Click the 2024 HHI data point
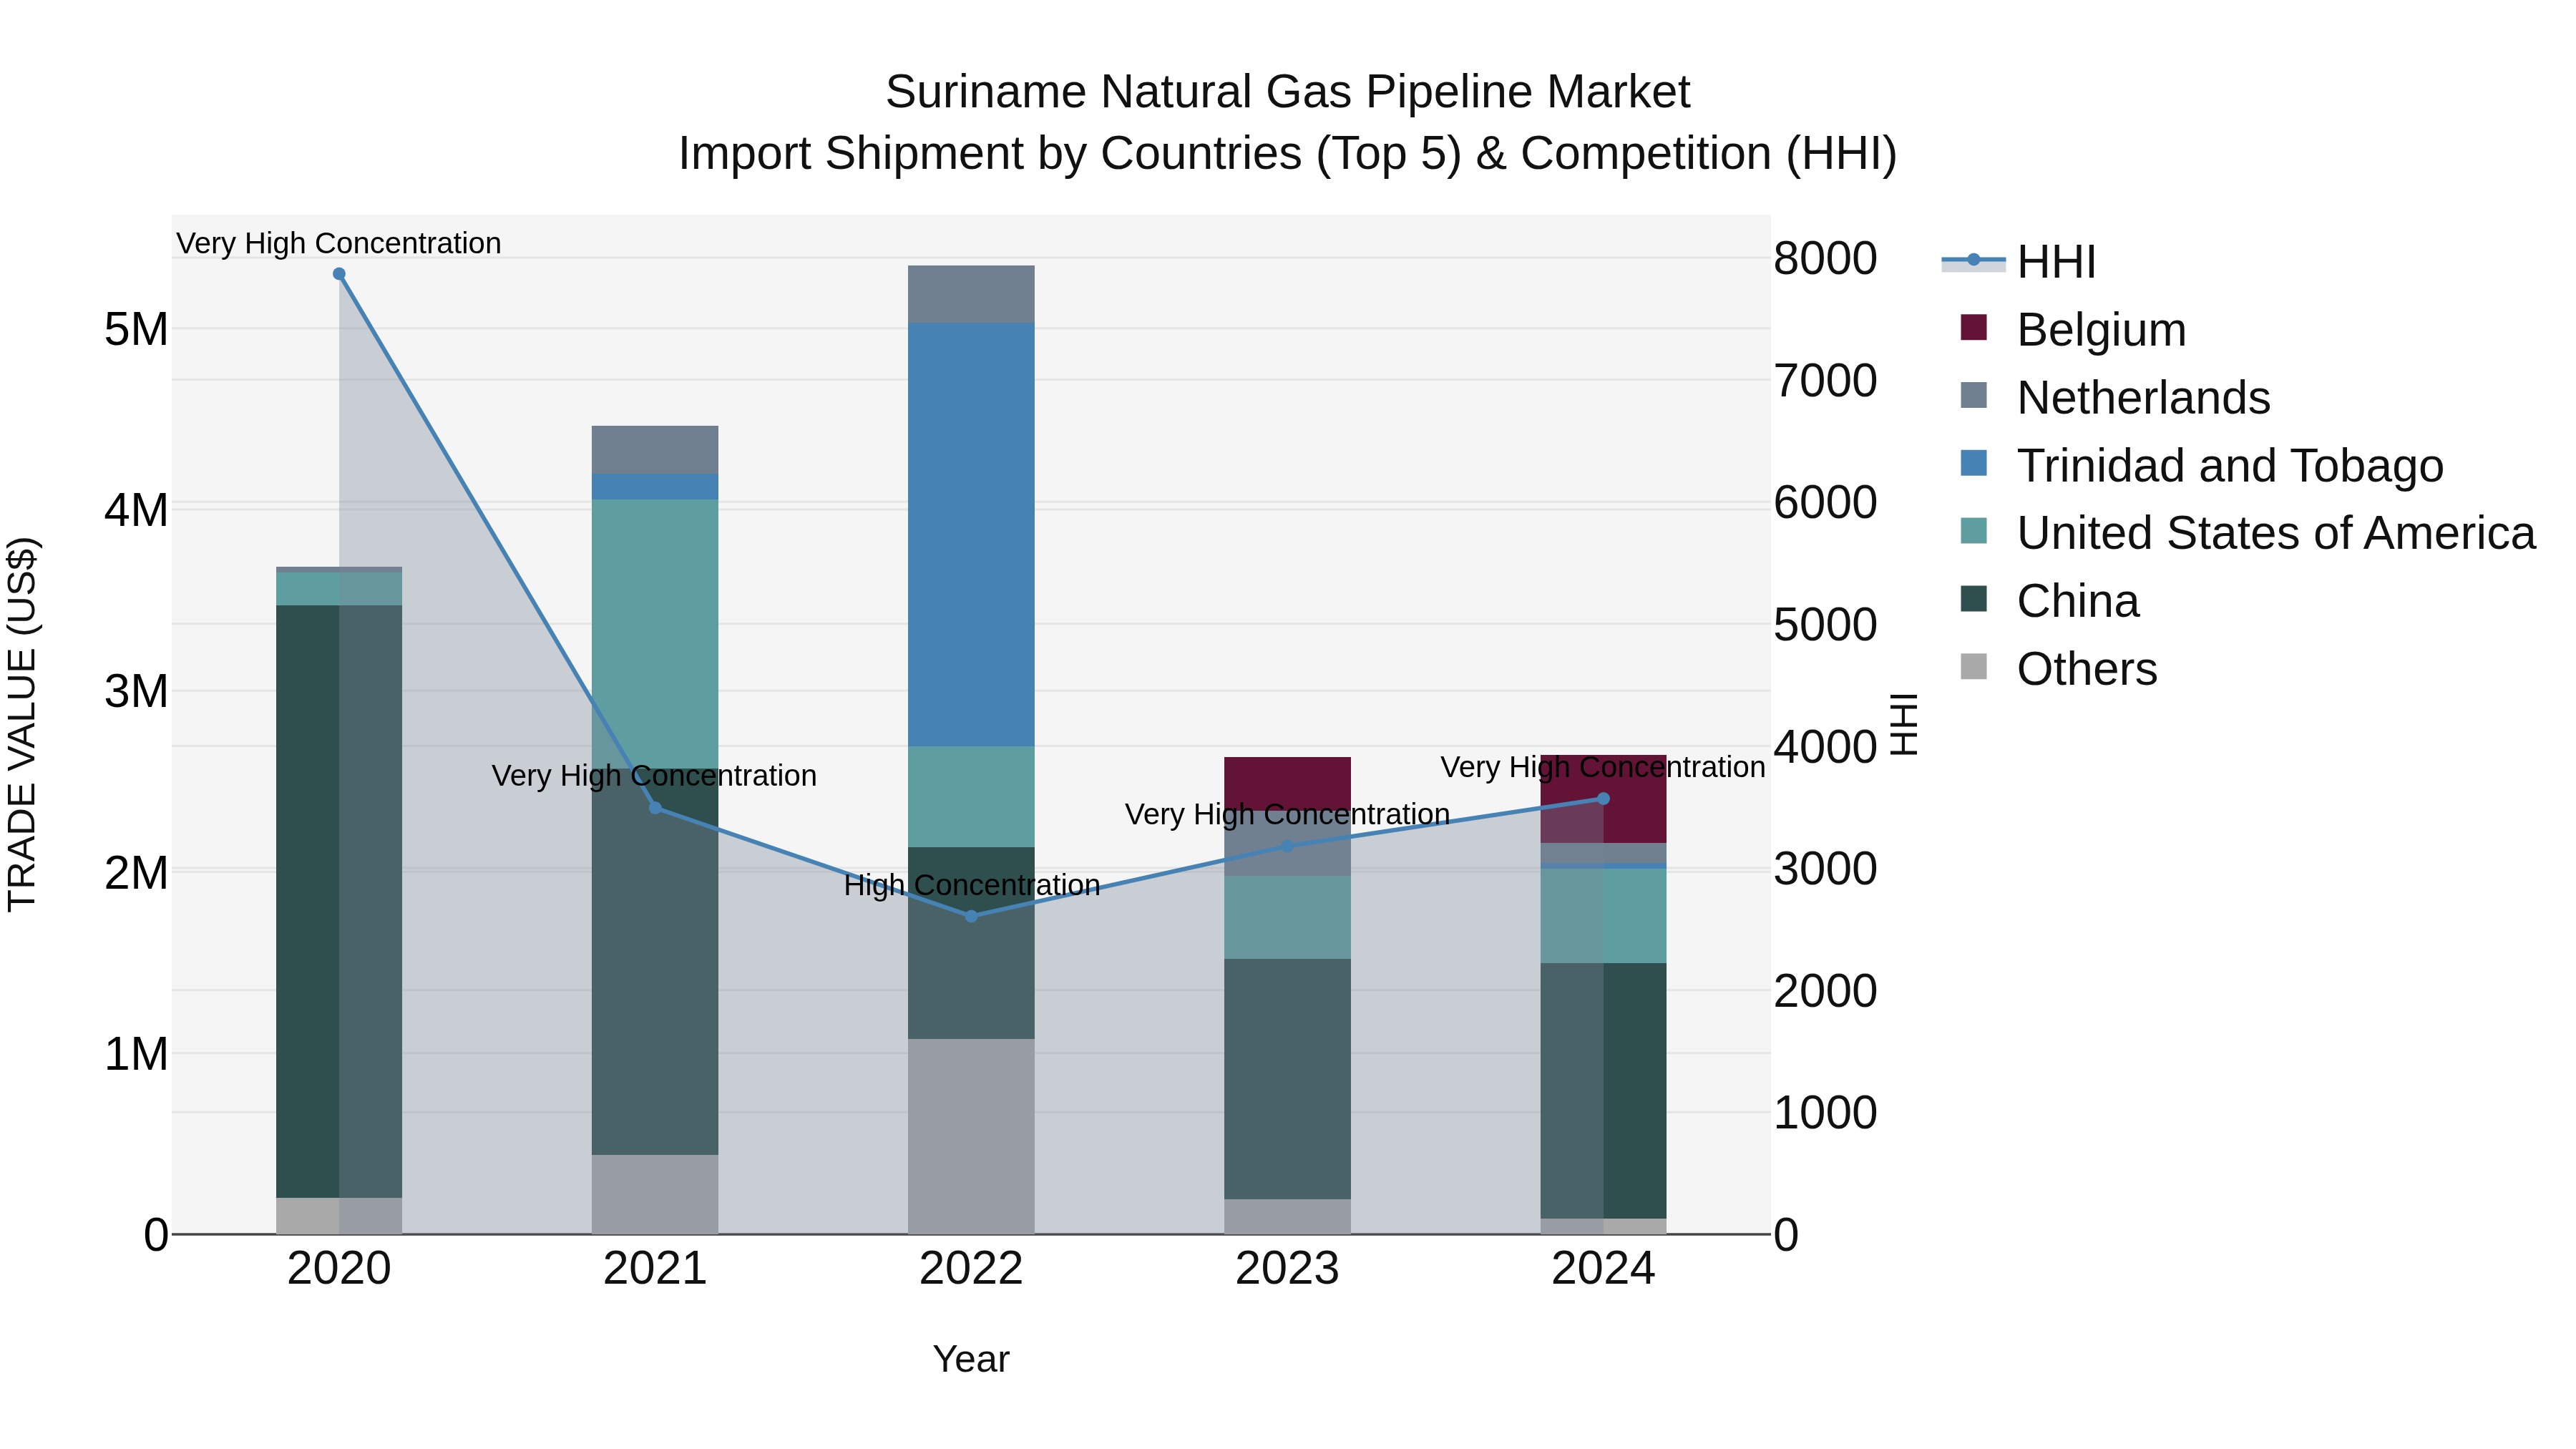Screen dimensions: 2576x1449 (1603, 799)
